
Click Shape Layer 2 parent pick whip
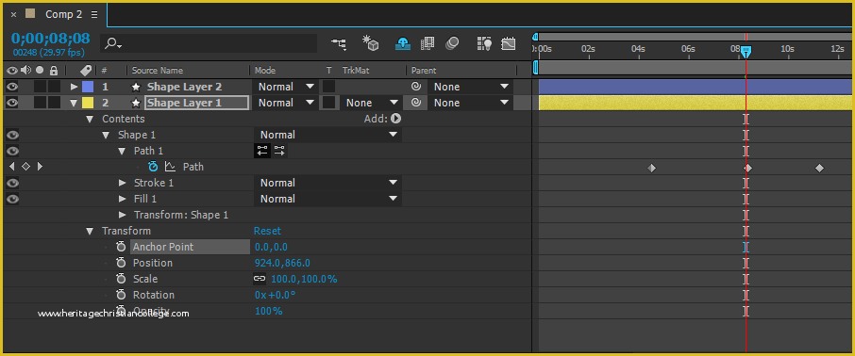415,87
